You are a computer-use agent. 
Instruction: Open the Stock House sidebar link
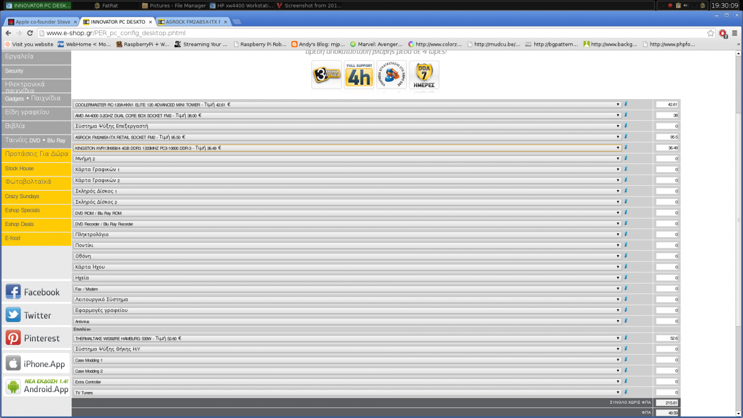tap(36, 168)
